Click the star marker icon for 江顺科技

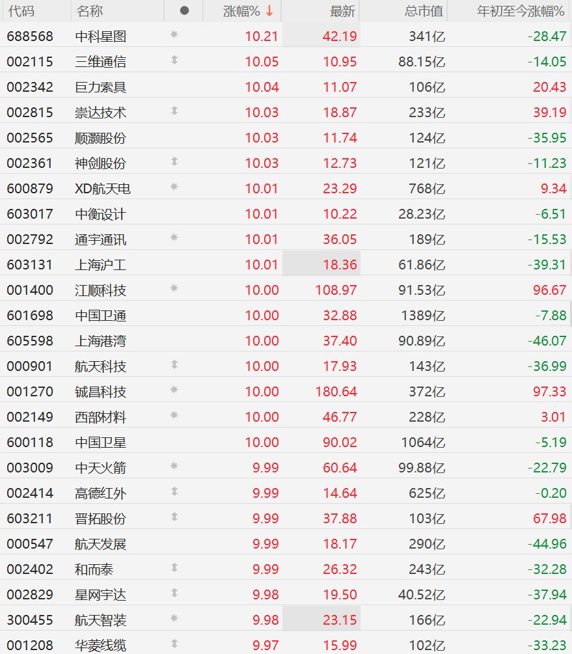[x=174, y=288]
